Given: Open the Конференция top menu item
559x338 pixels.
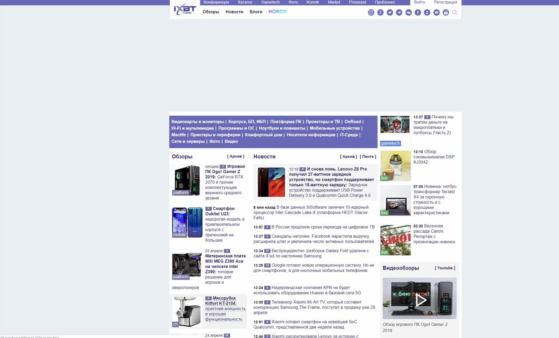Looking at the screenshot, I should 216,2.
